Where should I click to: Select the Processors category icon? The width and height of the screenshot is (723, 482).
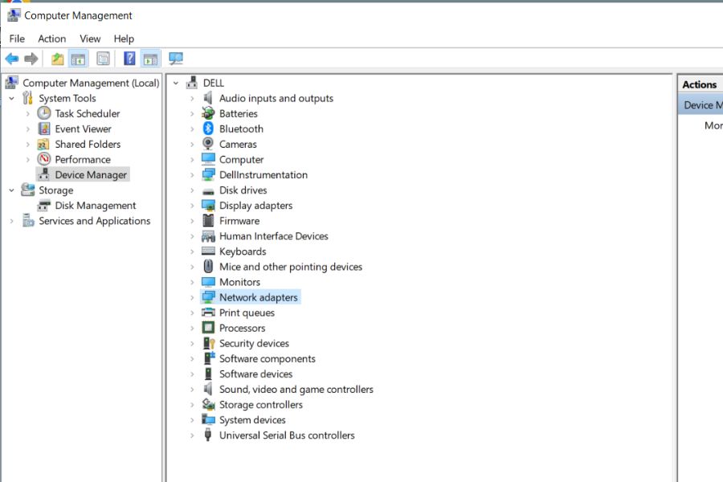[208, 328]
